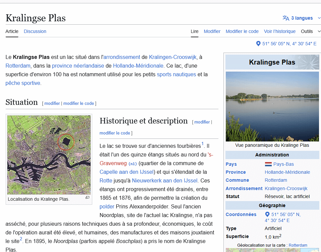Select the Modifier le code tab
This screenshot has width=321, height=252.
(242, 31)
